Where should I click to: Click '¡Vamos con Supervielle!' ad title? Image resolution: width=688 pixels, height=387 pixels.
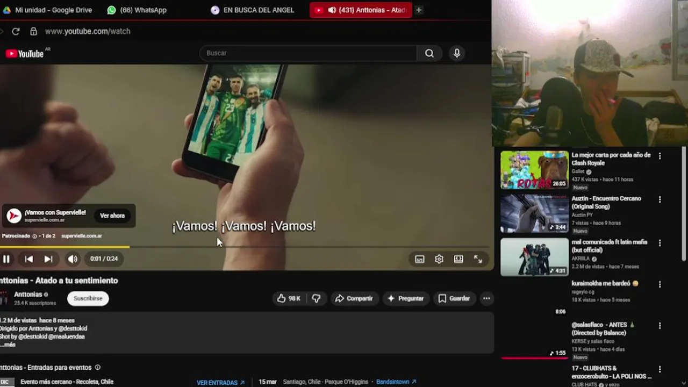coord(55,213)
